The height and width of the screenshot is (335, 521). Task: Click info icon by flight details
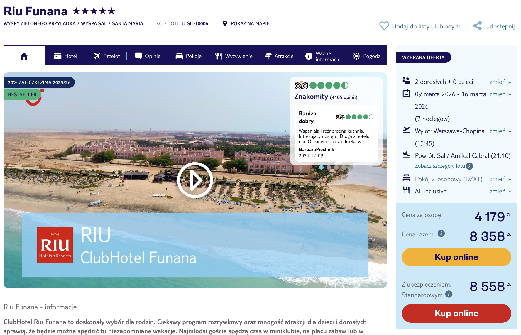[x=469, y=166]
